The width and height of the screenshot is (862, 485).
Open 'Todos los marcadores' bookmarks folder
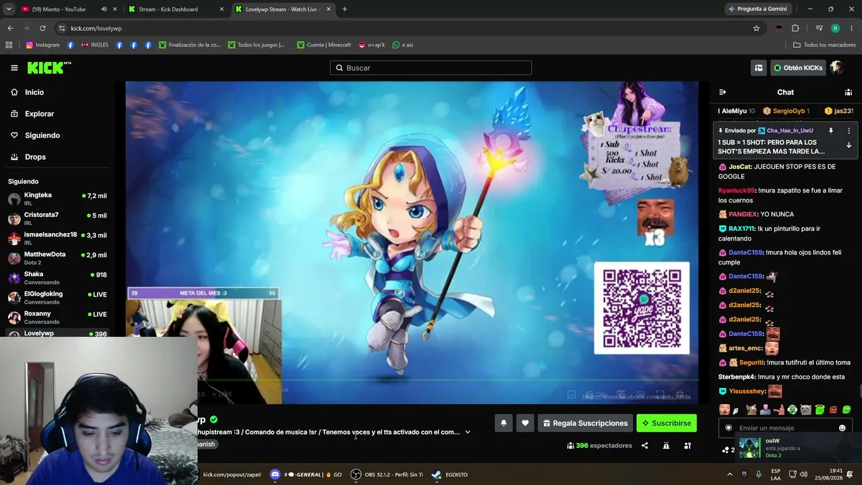click(824, 45)
